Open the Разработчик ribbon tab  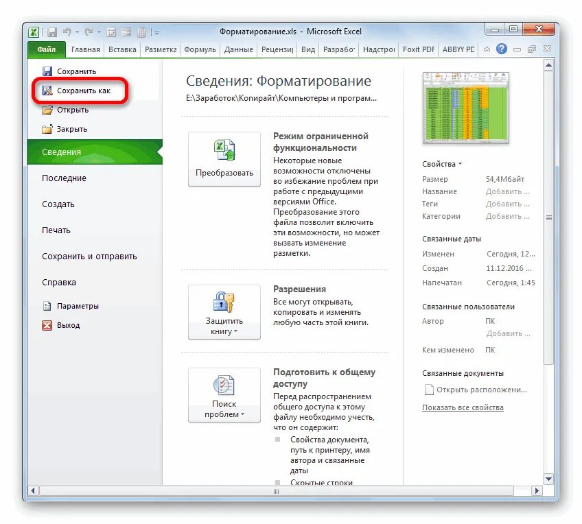click(339, 49)
